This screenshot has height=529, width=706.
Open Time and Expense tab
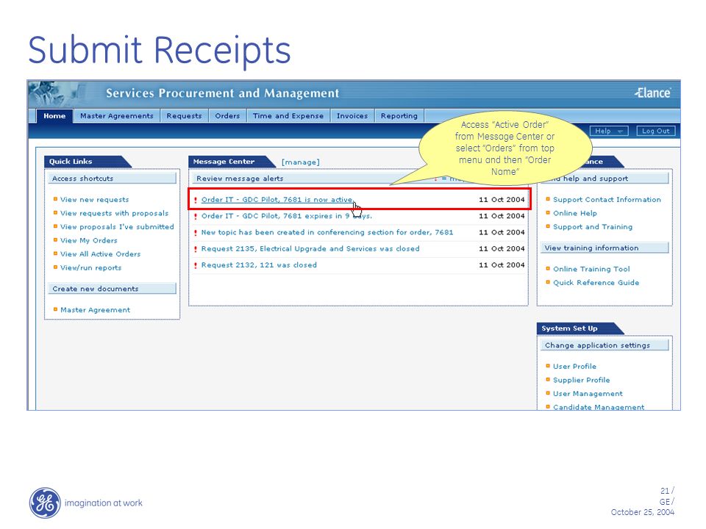[288, 115]
